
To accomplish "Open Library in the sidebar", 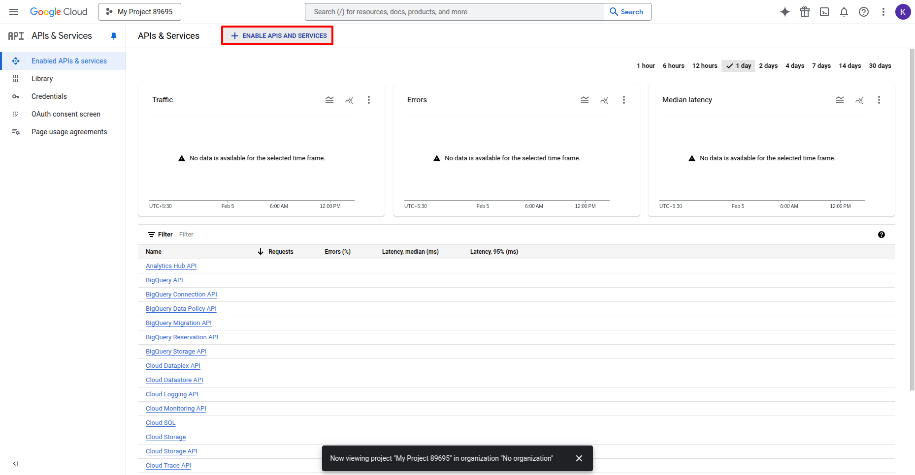I will (63, 79).
